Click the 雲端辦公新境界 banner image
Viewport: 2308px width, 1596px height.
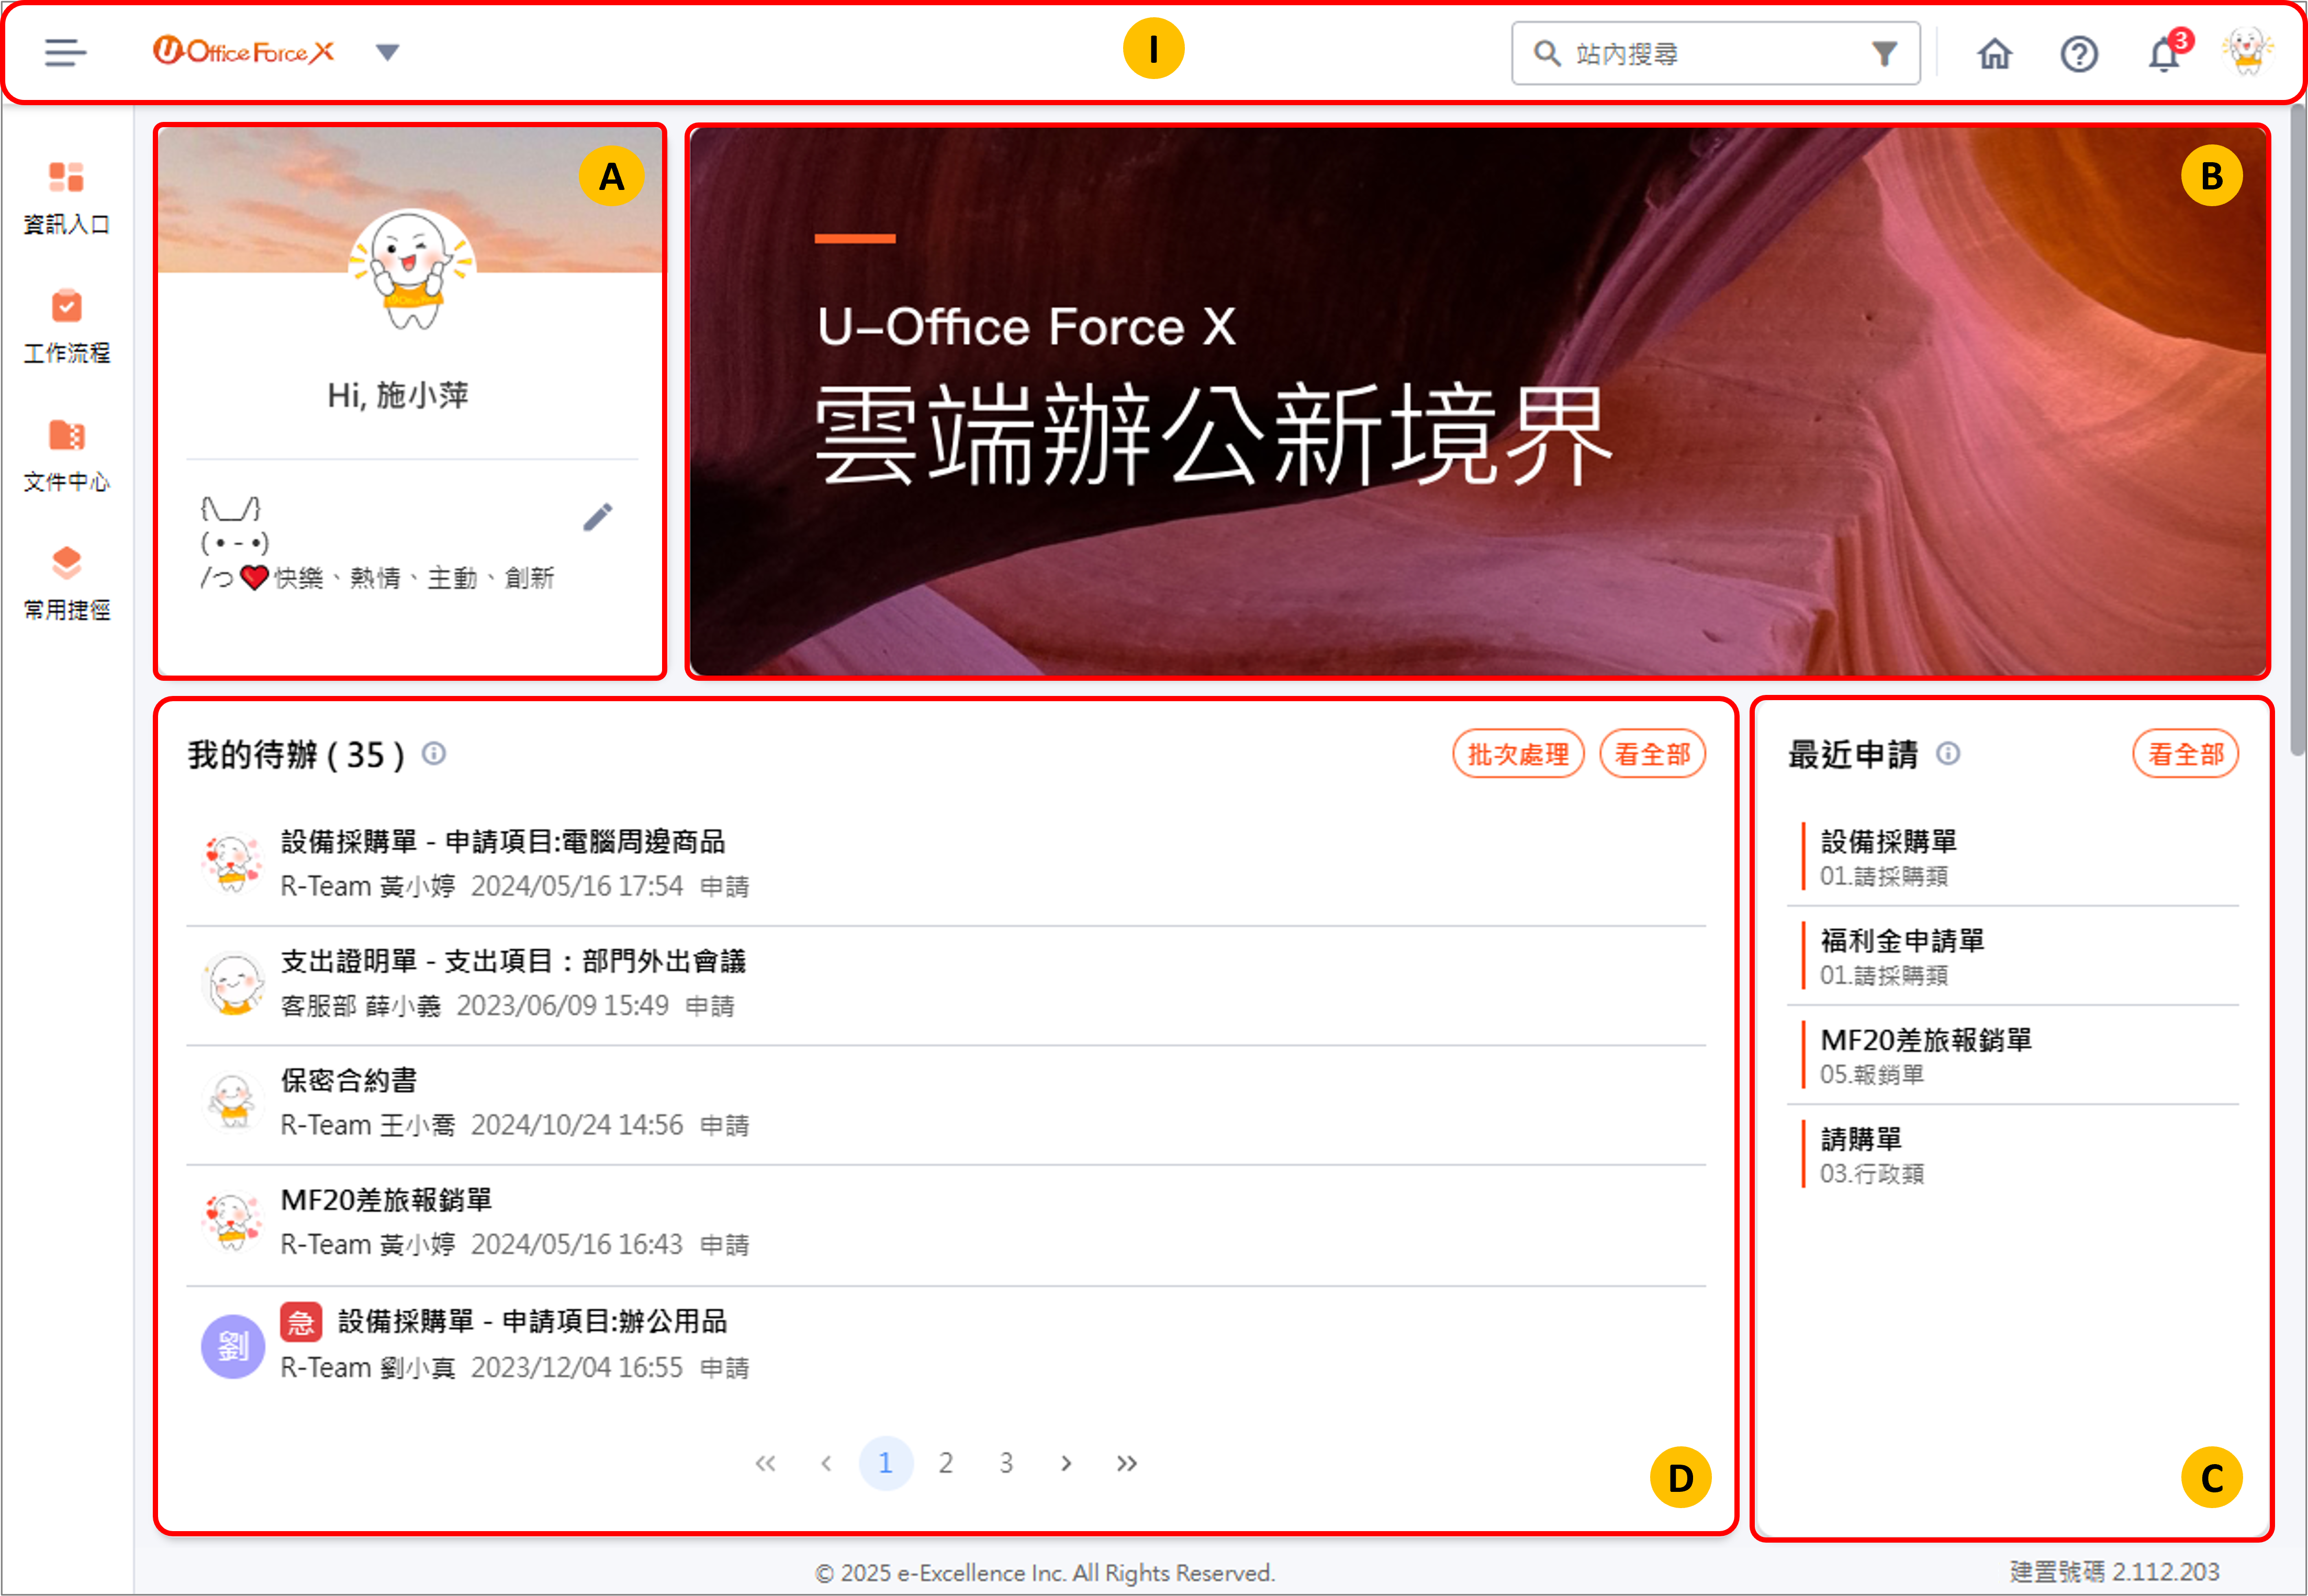(1477, 401)
